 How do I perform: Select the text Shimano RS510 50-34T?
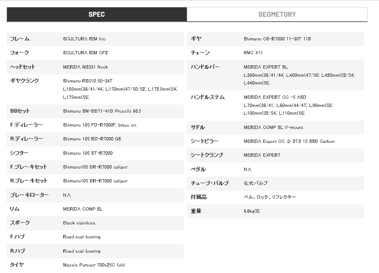[88, 81]
